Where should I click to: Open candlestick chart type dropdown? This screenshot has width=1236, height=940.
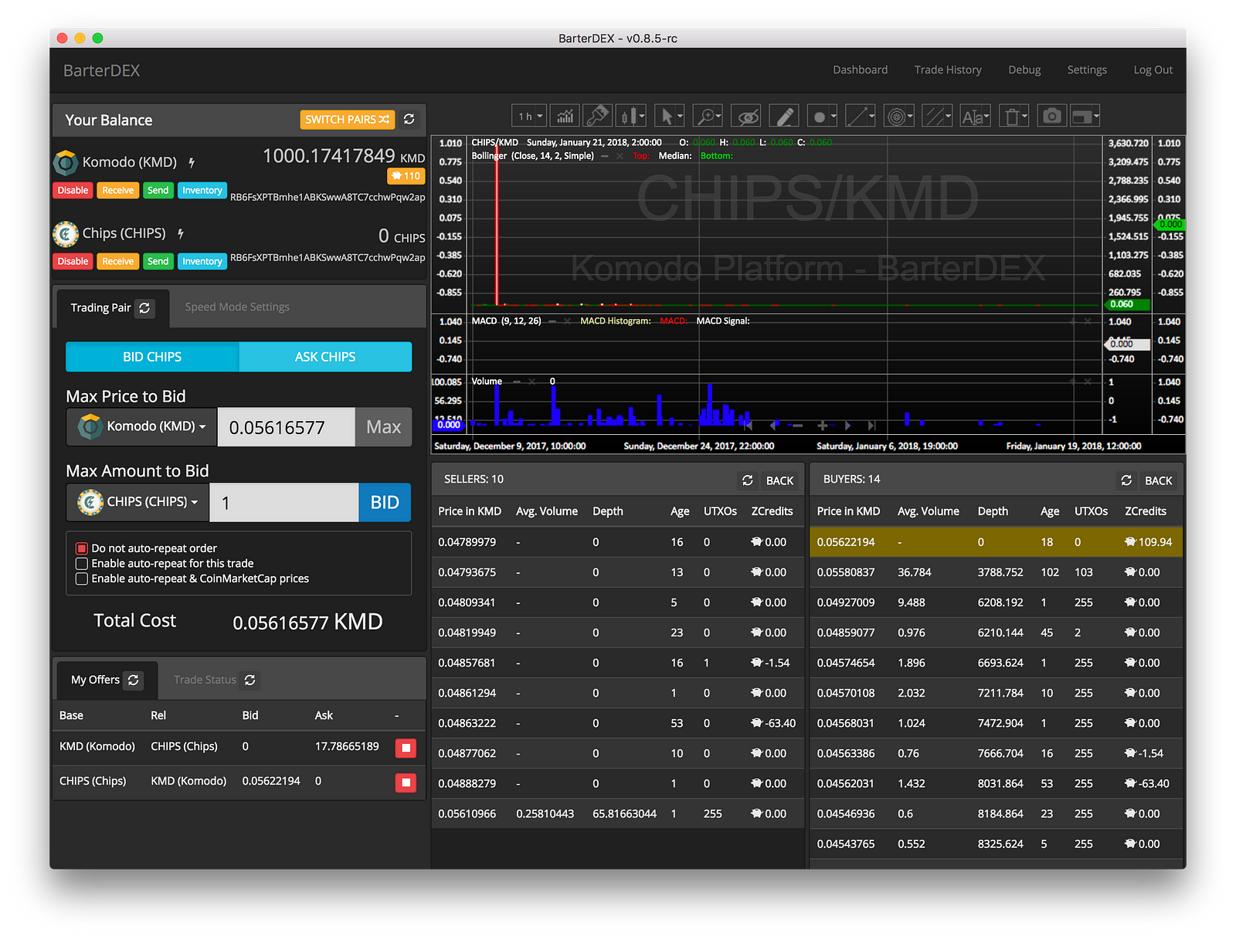[x=631, y=116]
